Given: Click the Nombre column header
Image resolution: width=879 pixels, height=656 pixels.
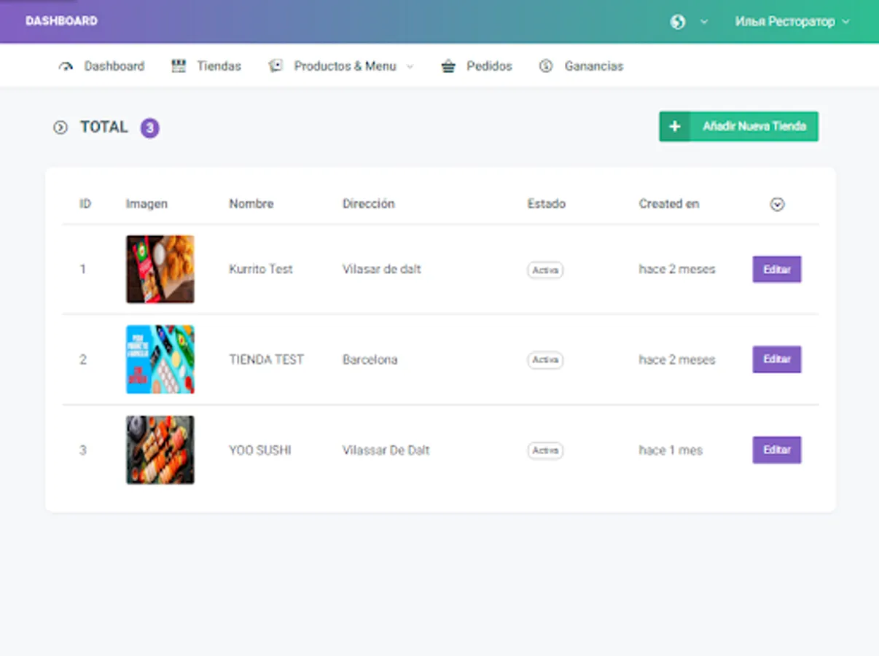Looking at the screenshot, I should (251, 204).
